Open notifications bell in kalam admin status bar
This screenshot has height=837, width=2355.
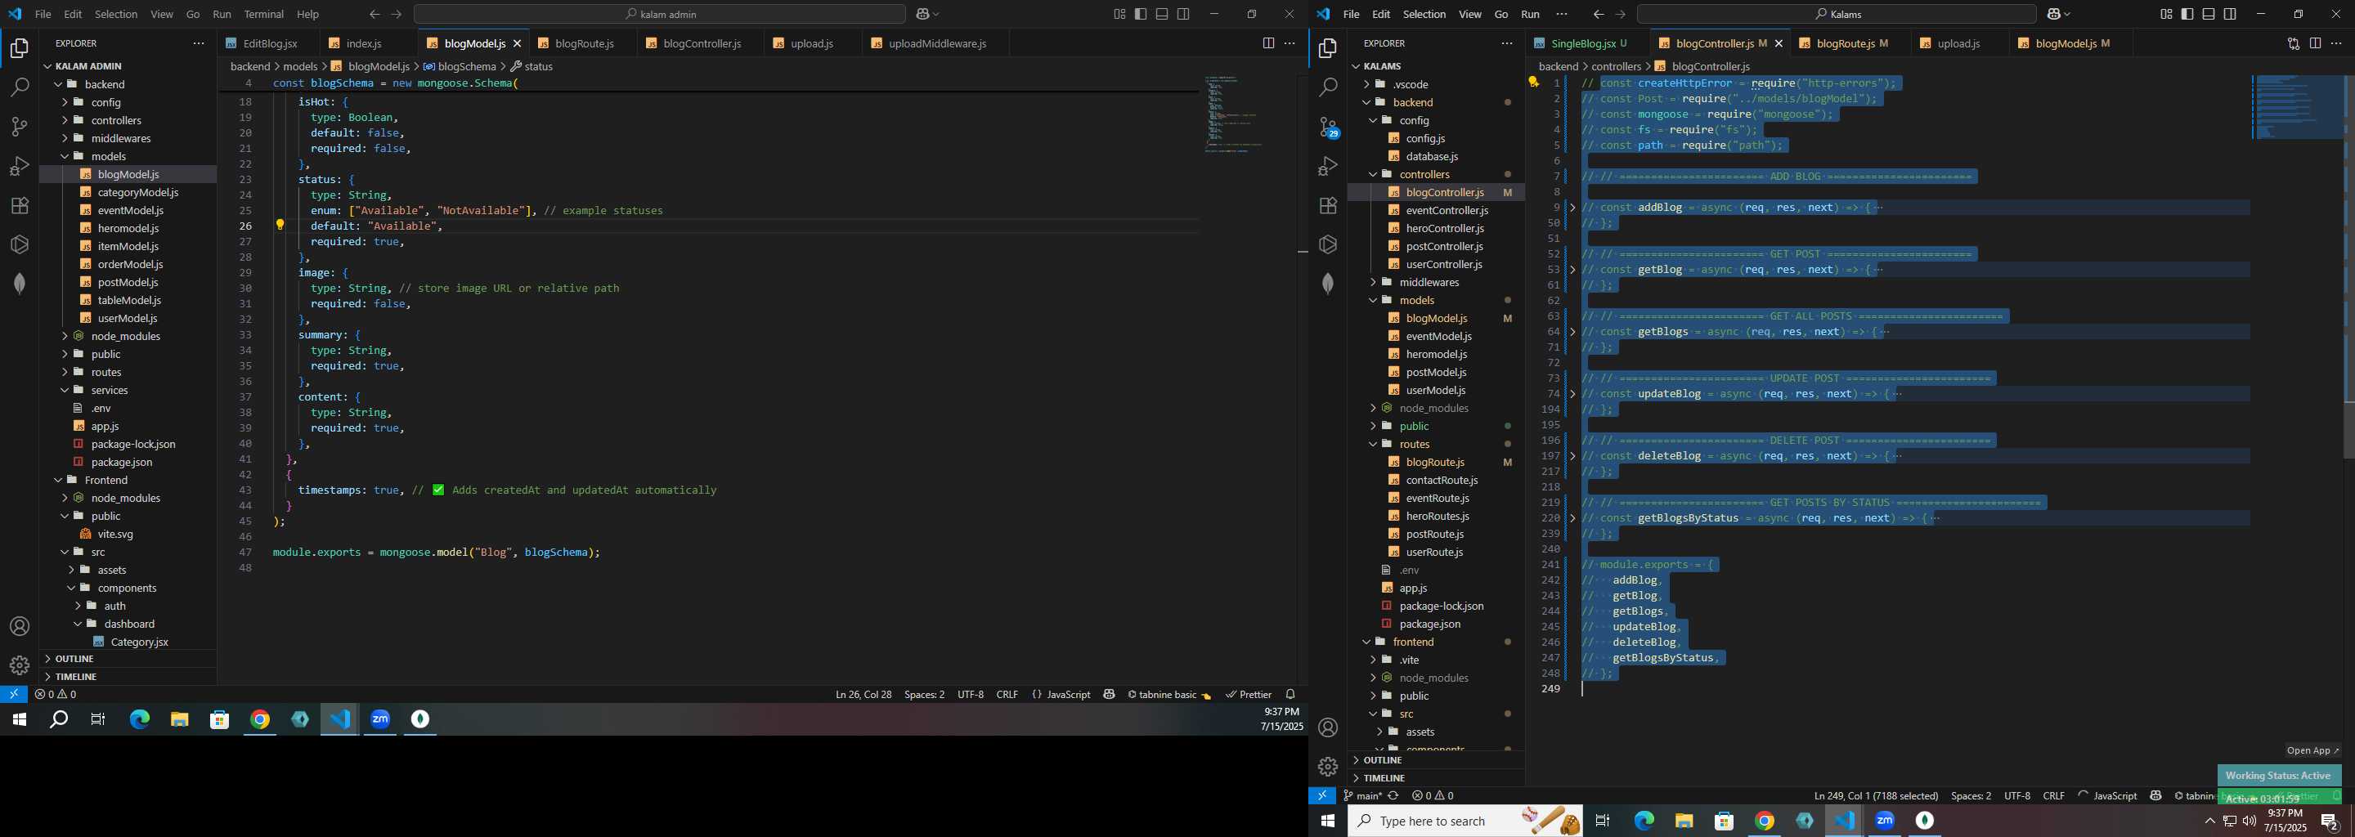(1291, 695)
